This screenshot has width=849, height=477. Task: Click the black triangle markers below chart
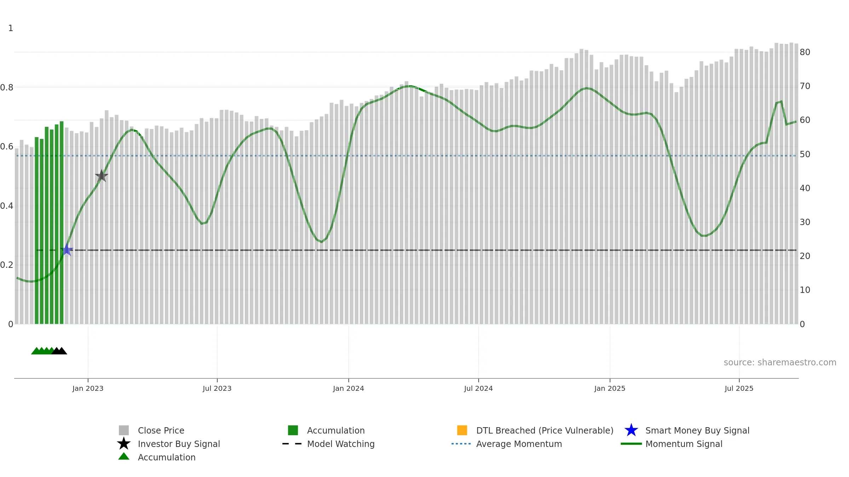[59, 351]
